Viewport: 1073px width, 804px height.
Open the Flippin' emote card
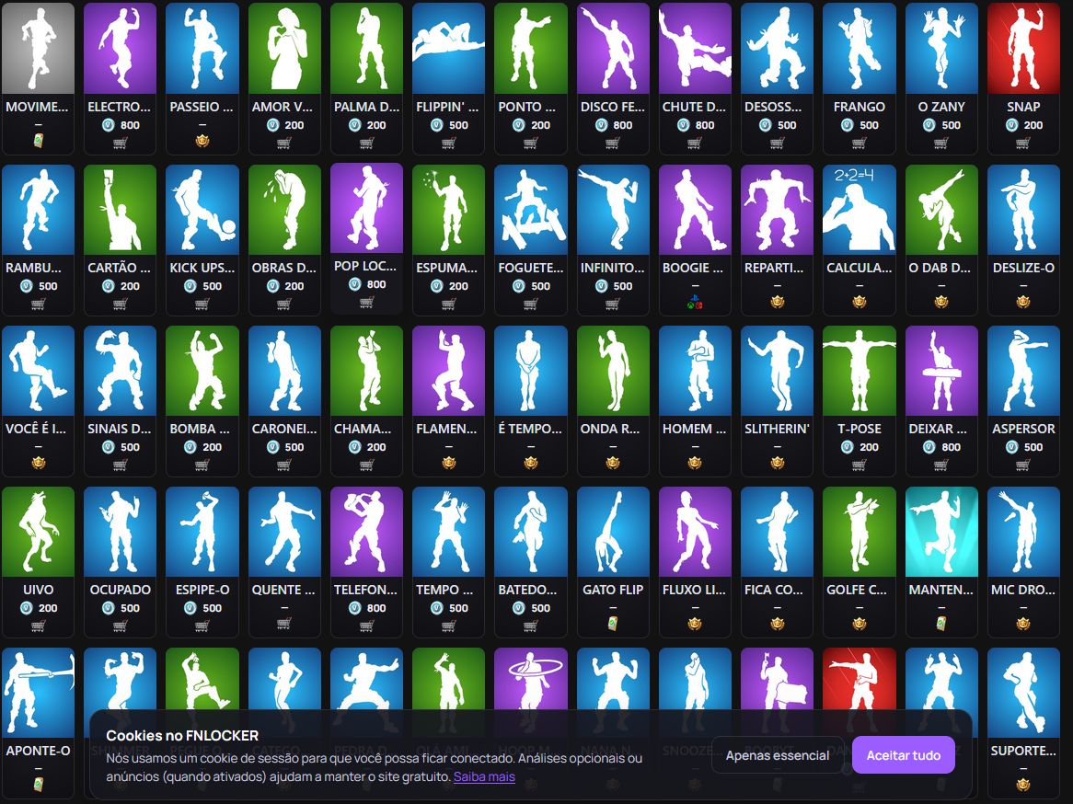coord(448,78)
